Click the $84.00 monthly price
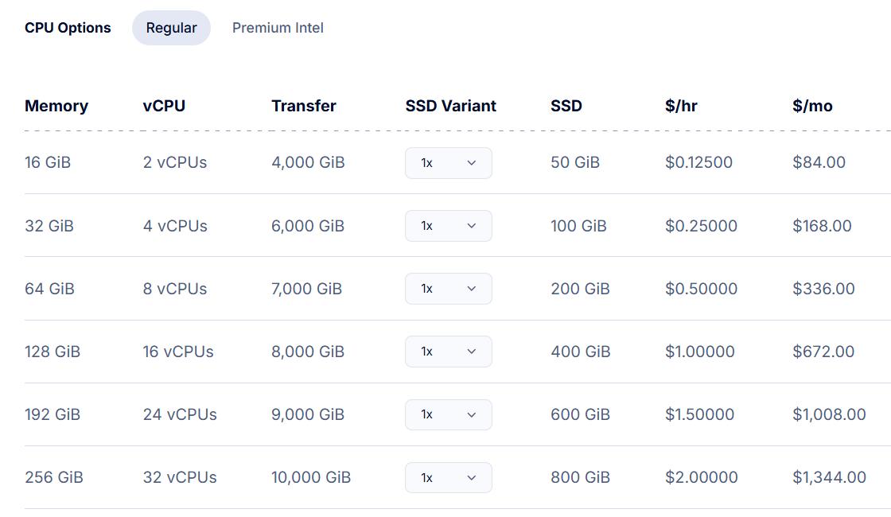The width and height of the screenshot is (891, 517). point(819,162)
